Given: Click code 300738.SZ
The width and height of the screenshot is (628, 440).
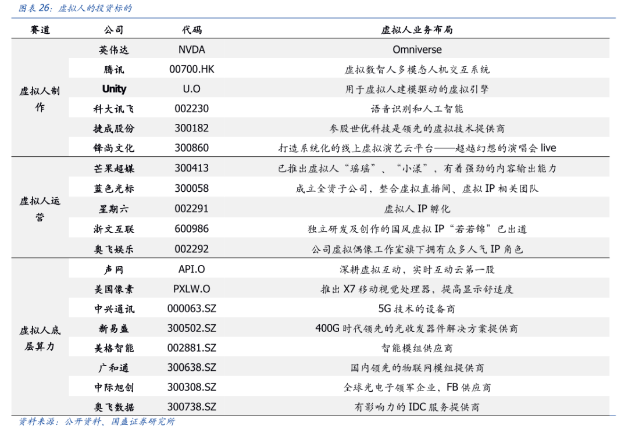Looking at the screenshot, I should (192, 407).
